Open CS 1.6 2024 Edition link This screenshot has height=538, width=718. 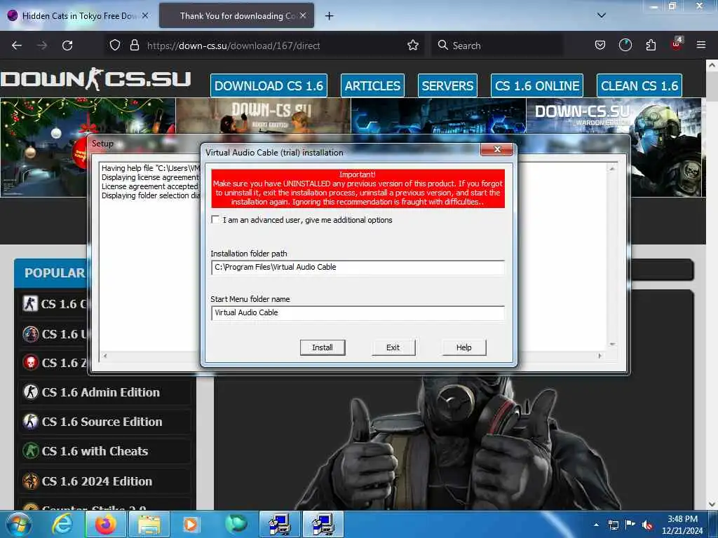click(x=97, y=481)
